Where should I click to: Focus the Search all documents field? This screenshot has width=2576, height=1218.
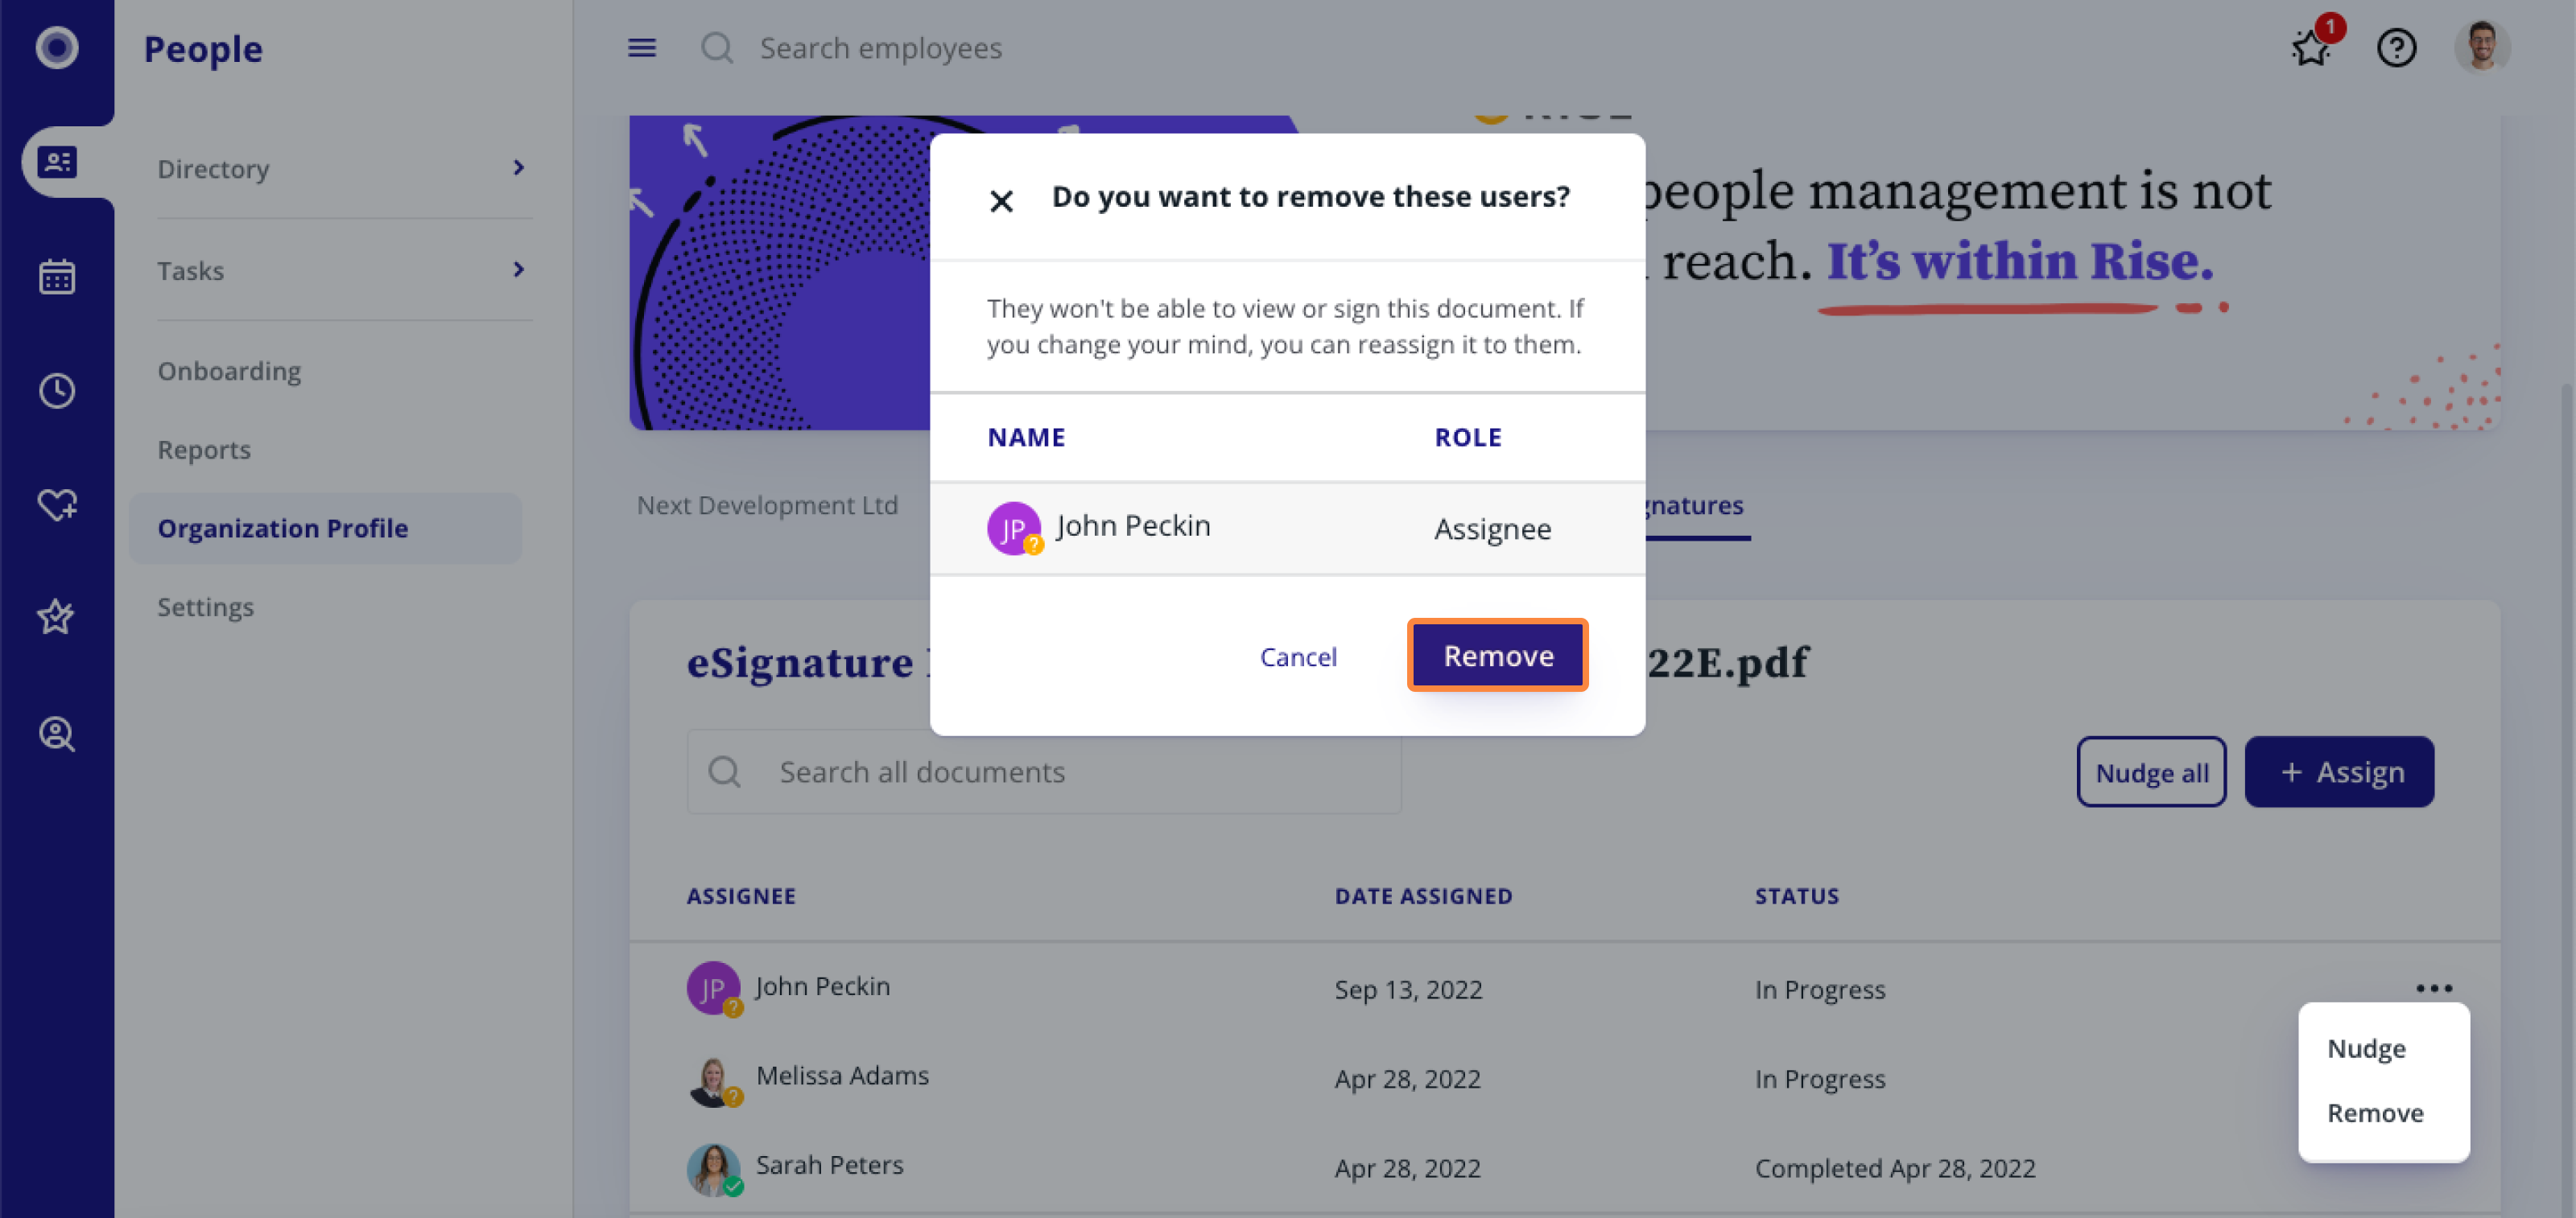coord(1044,772)
